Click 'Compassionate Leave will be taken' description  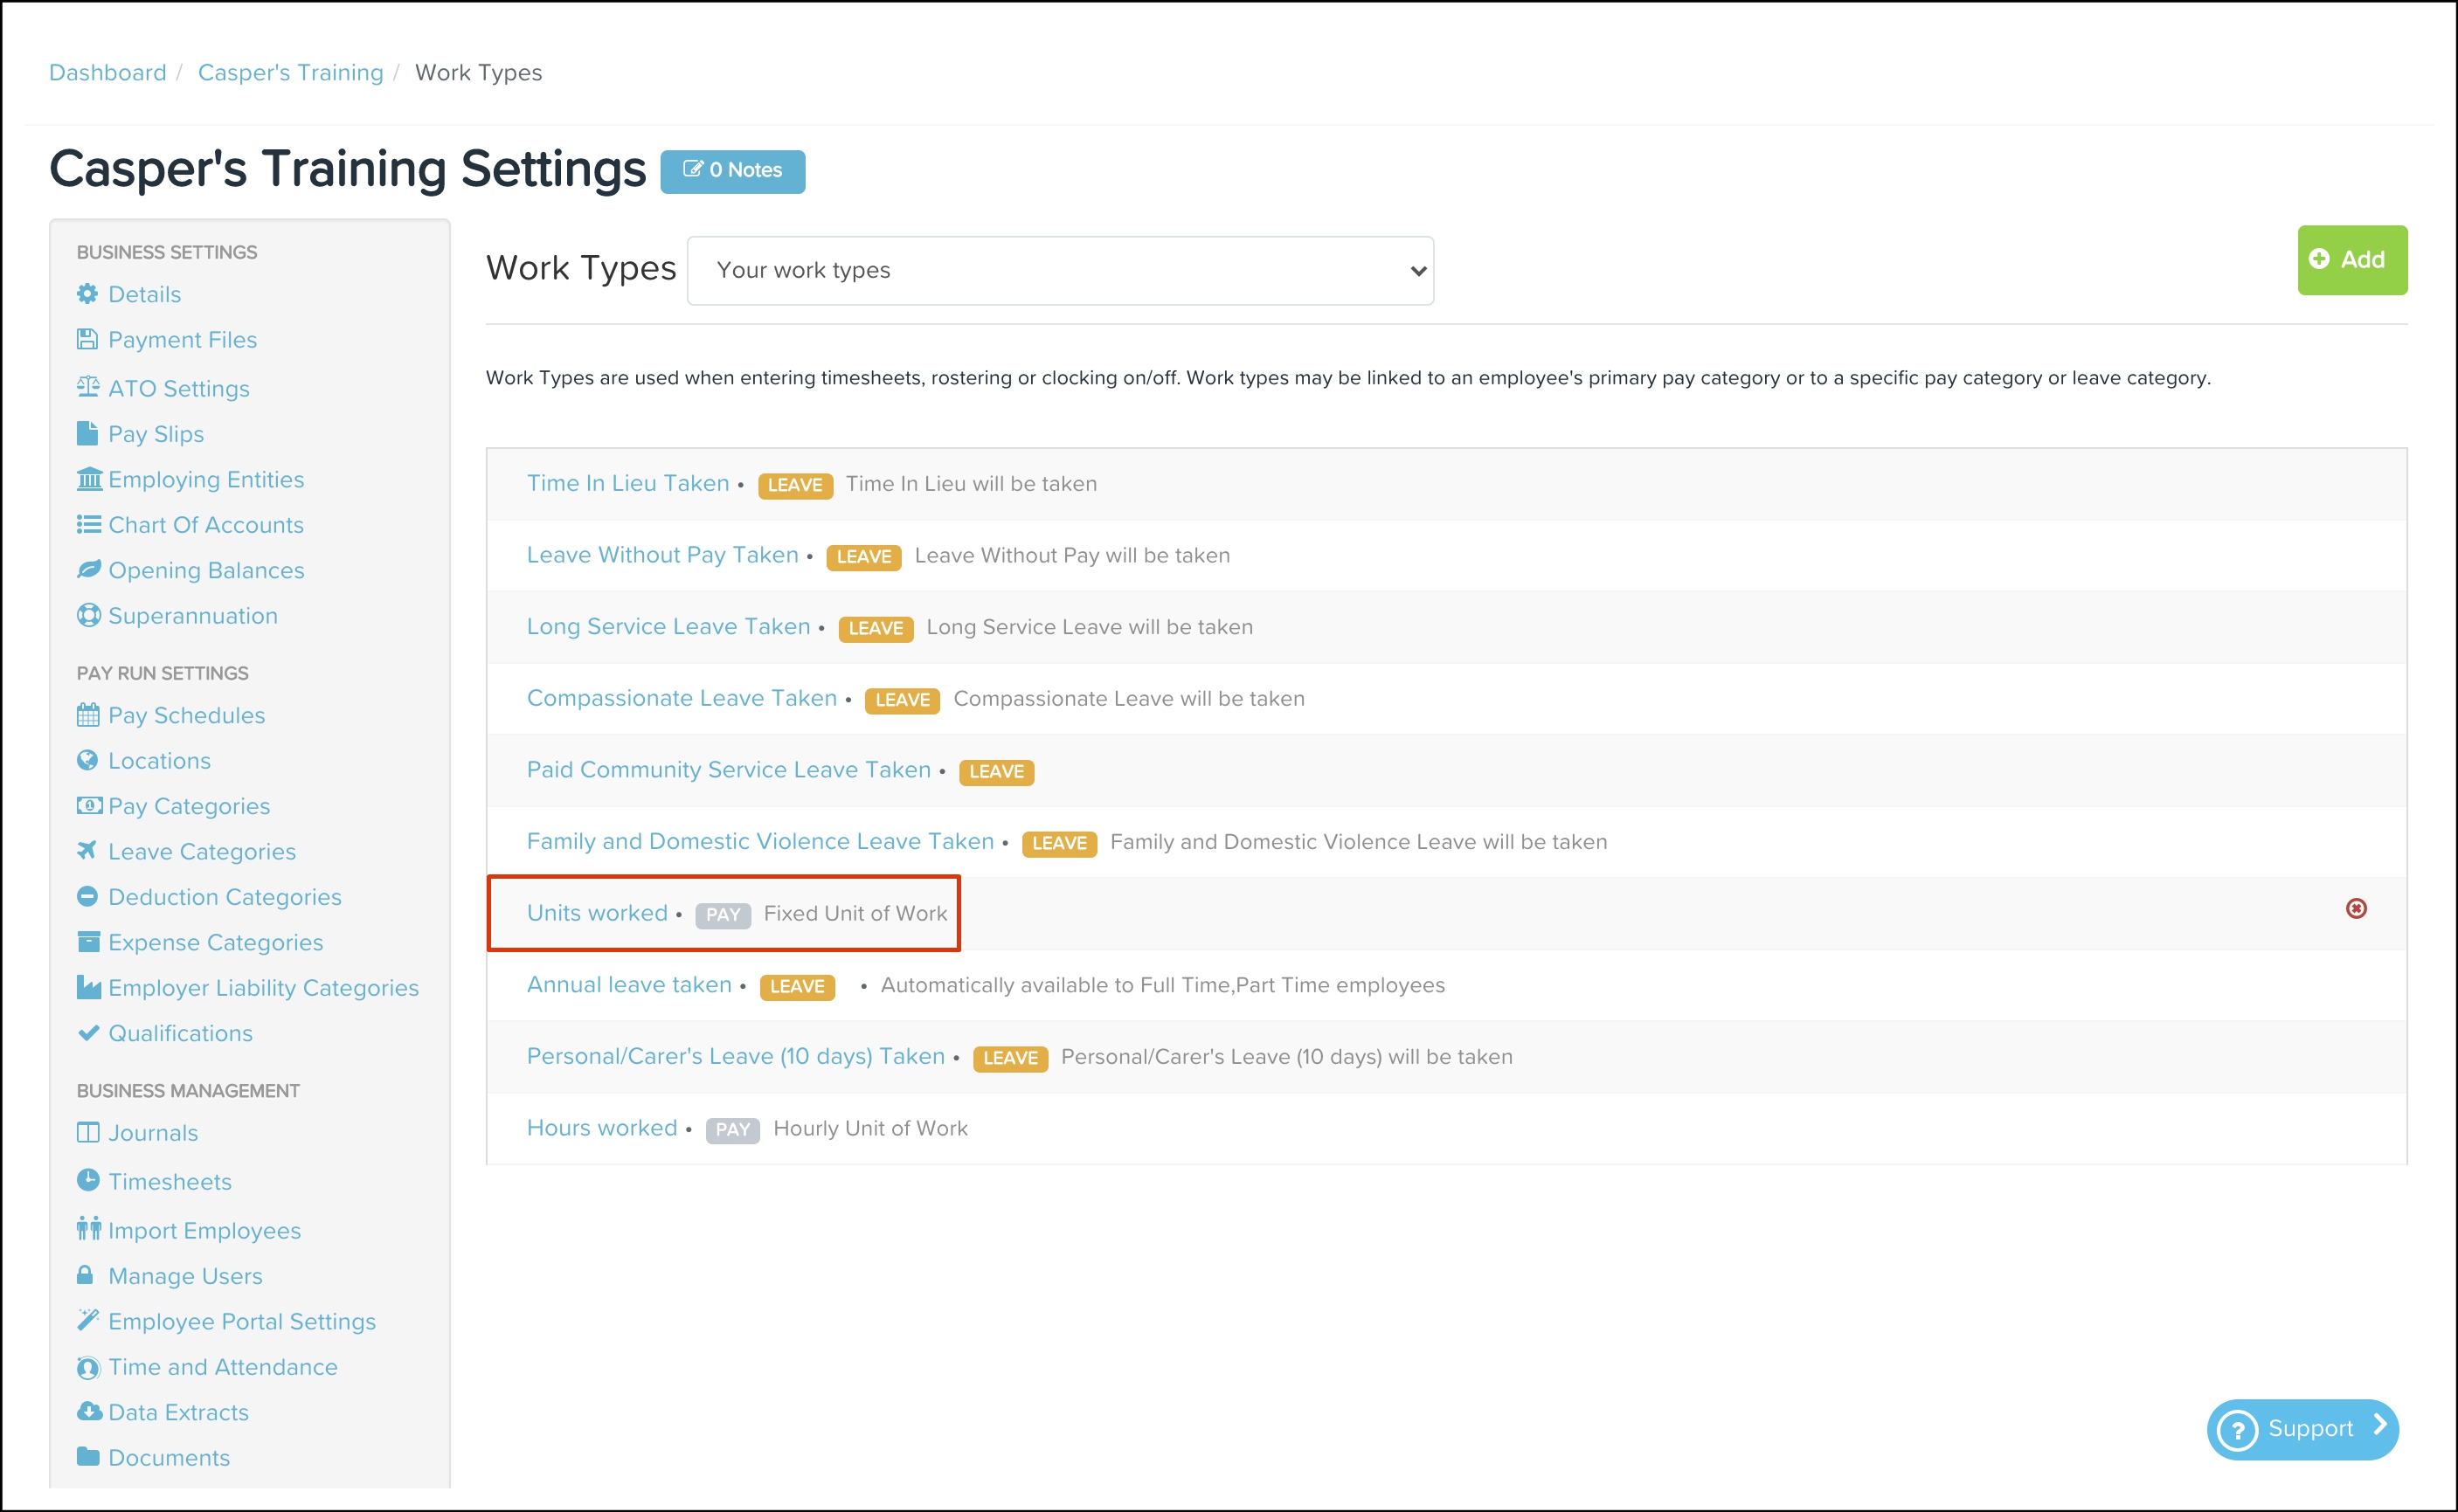pos(1130,698)
